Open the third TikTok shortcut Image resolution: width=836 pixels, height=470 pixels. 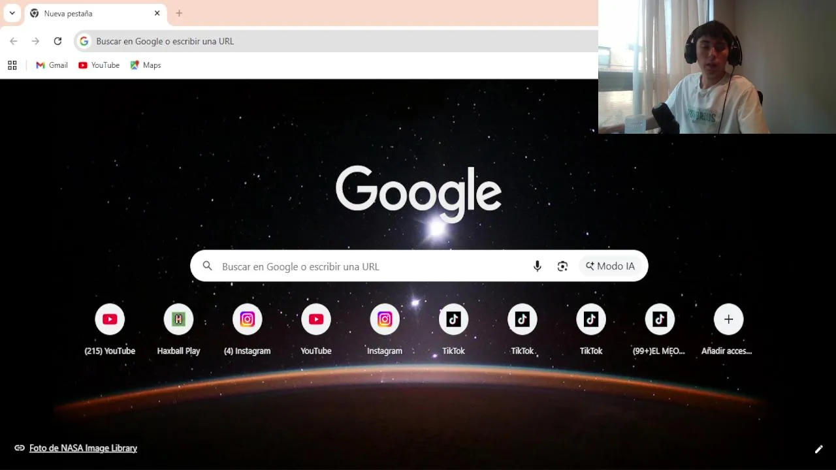click(x=591, y=329)
